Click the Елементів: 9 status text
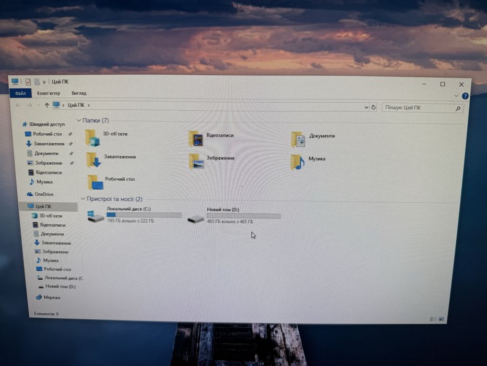 click(46, 314)
